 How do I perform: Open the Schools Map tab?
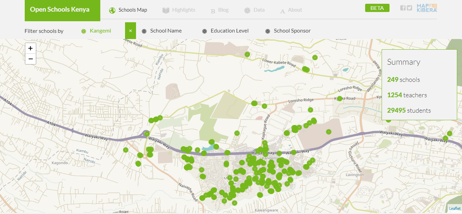pyautogui.click(x=128, y=10)
